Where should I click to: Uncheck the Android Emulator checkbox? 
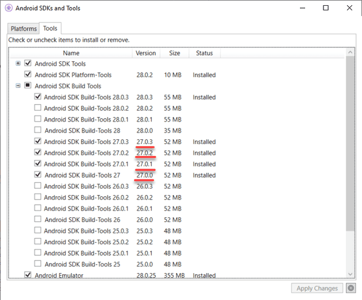pyautogui.click(x=28, y=275)
